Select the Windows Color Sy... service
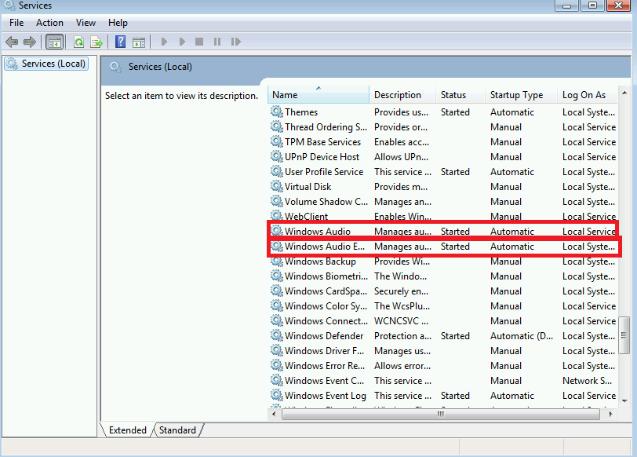The image size is (637, 457). click(x=443, y=305)
